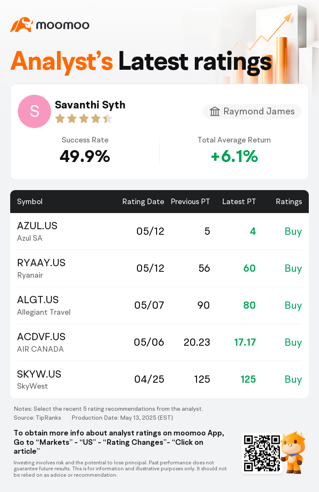
Task: Open the ALGT.US Allegiant Travel row
Action: 159,305
